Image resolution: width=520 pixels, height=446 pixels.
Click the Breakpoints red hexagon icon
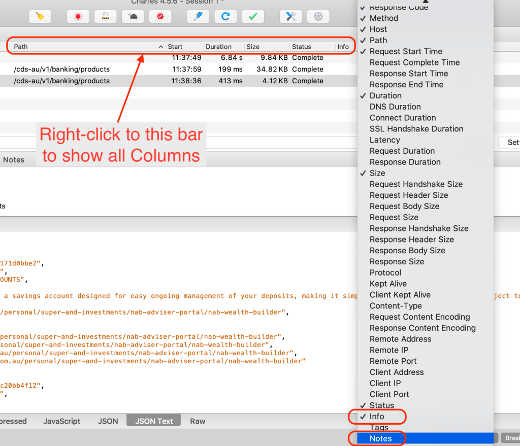coord(160,16)
